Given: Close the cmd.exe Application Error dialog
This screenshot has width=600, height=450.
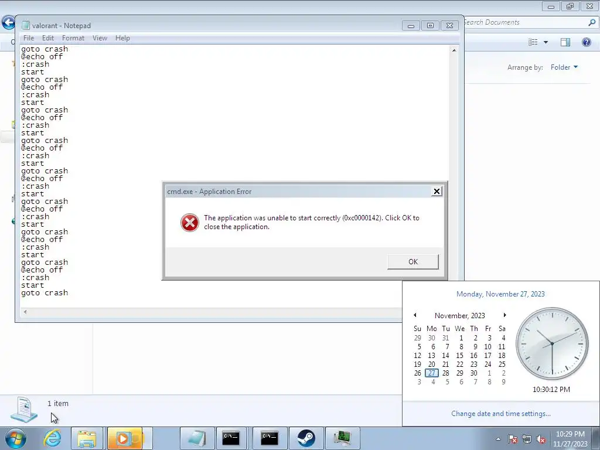Looking at the screenshot, I should (x=437, y=192).
